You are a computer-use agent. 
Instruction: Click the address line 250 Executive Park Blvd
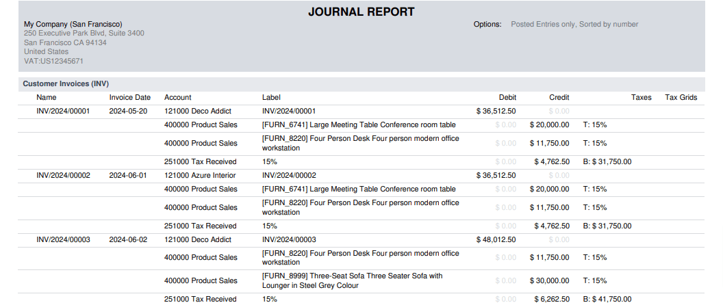tap(84, 34)
